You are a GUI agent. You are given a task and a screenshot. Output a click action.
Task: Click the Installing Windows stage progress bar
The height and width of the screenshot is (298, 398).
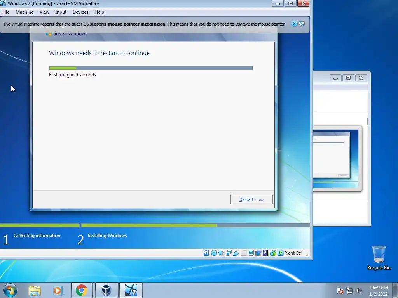pyautogui.click(x=196, y=225)
